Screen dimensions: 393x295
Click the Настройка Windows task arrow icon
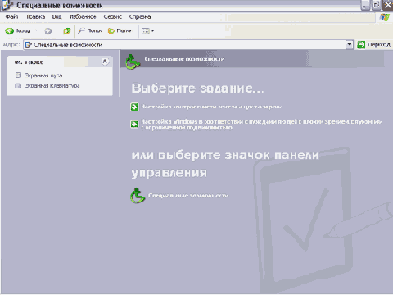tap(134, 125)
